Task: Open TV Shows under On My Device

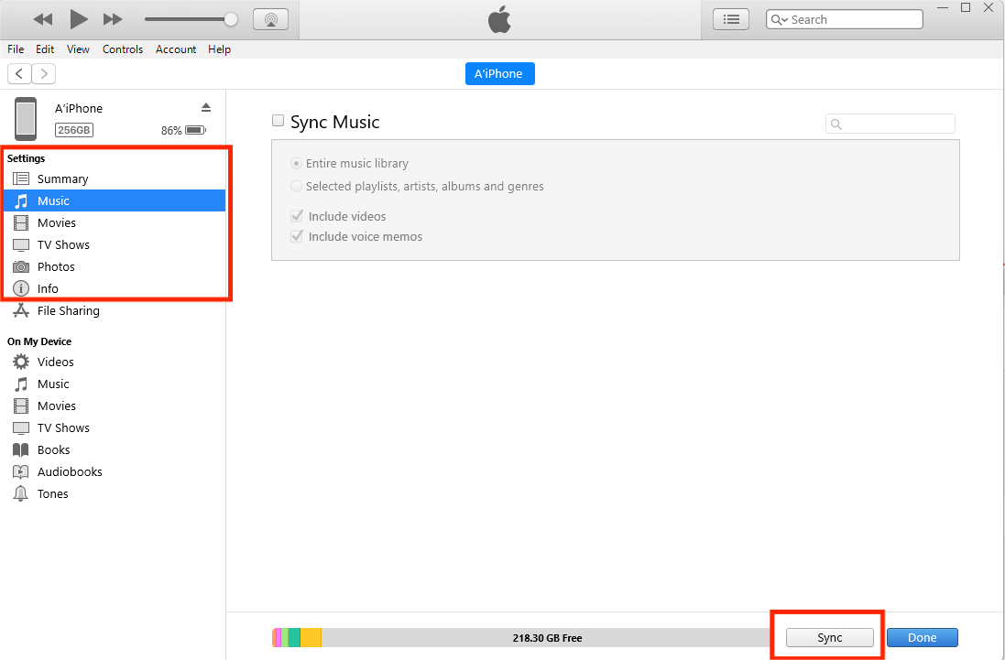Action: (x=115, y=427)
